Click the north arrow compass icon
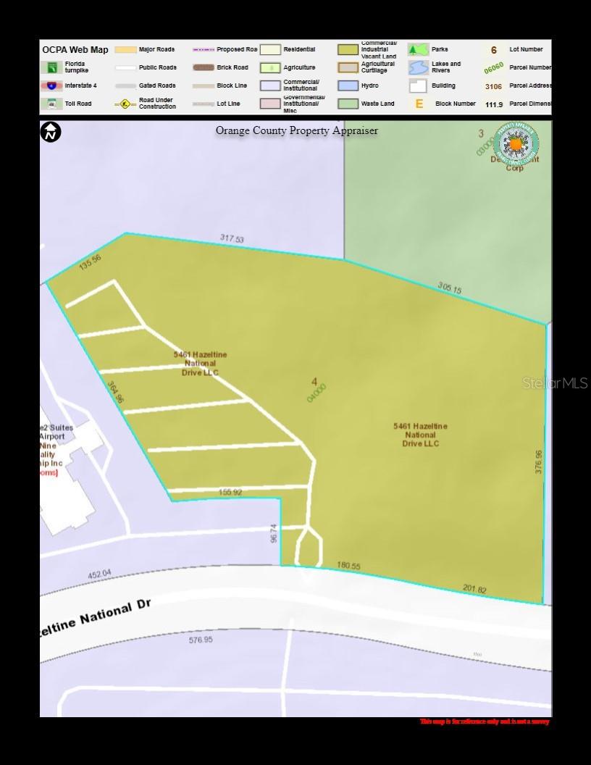The height and width of the screenshot is (765, 591). click(51, 133)
